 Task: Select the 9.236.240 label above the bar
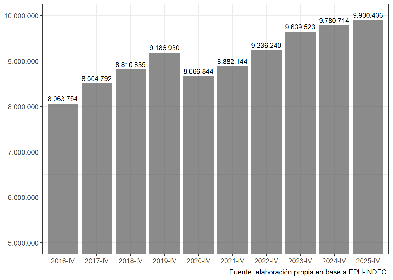tap(266, 46)
